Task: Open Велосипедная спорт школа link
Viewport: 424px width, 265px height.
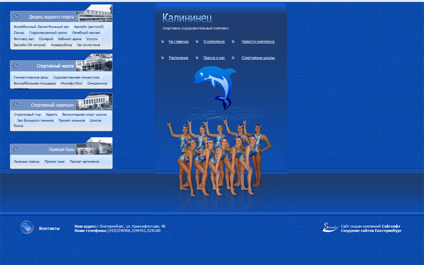Action: click(84, 114)
